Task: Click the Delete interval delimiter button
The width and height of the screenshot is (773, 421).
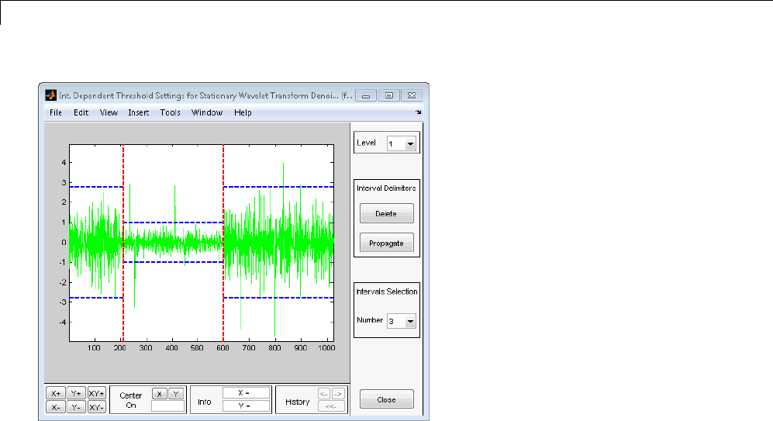Action: pos(386,213)
